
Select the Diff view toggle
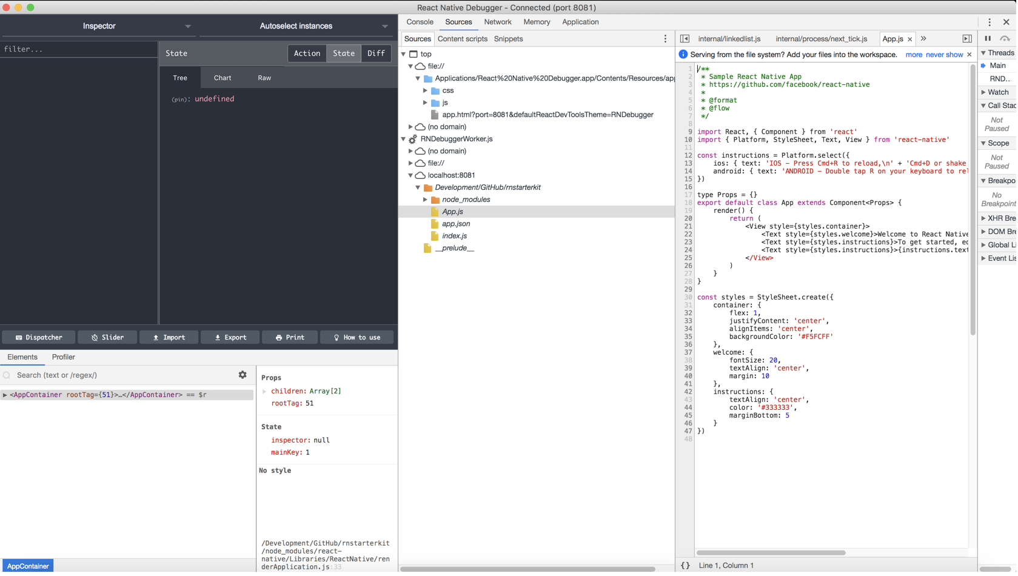point(376,53)
